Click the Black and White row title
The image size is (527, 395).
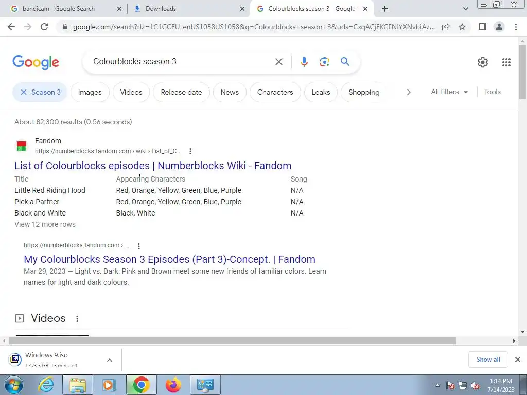pos(40,213)
